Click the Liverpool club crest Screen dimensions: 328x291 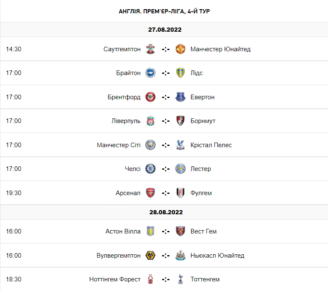[150, 121]
